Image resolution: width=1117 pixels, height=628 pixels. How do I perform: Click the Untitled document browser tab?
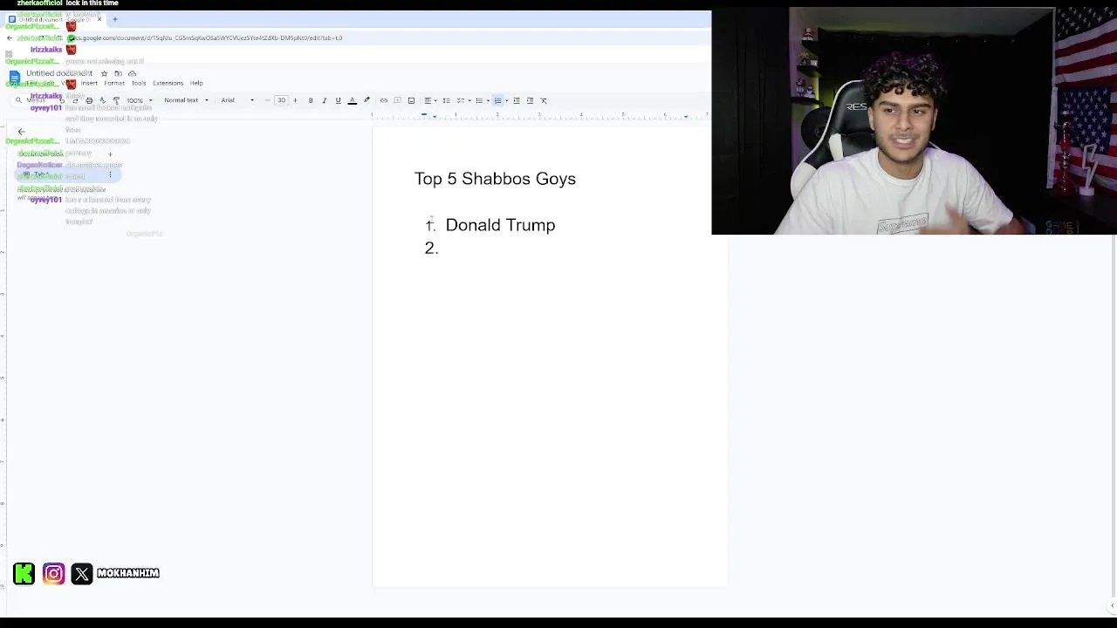point(54,19)
